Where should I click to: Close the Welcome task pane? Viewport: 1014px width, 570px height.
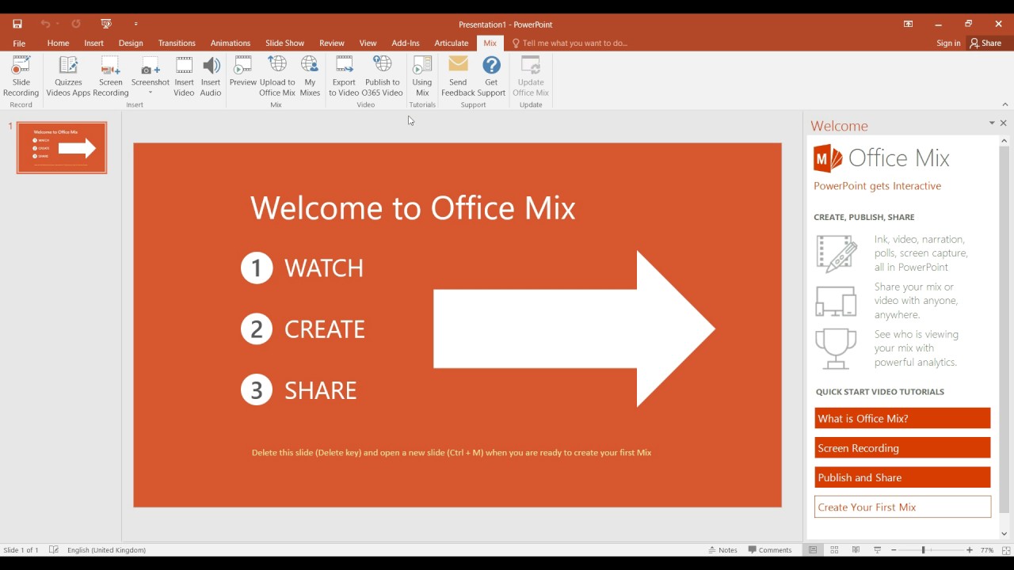click(1004, 123)
